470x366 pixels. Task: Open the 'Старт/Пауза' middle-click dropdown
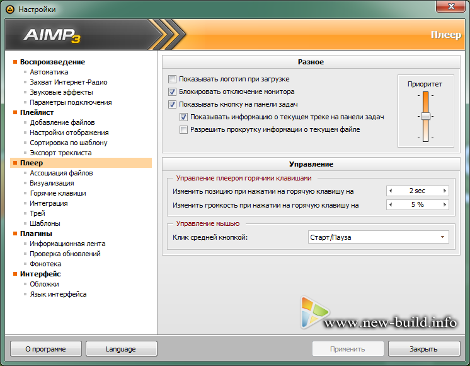378,238
